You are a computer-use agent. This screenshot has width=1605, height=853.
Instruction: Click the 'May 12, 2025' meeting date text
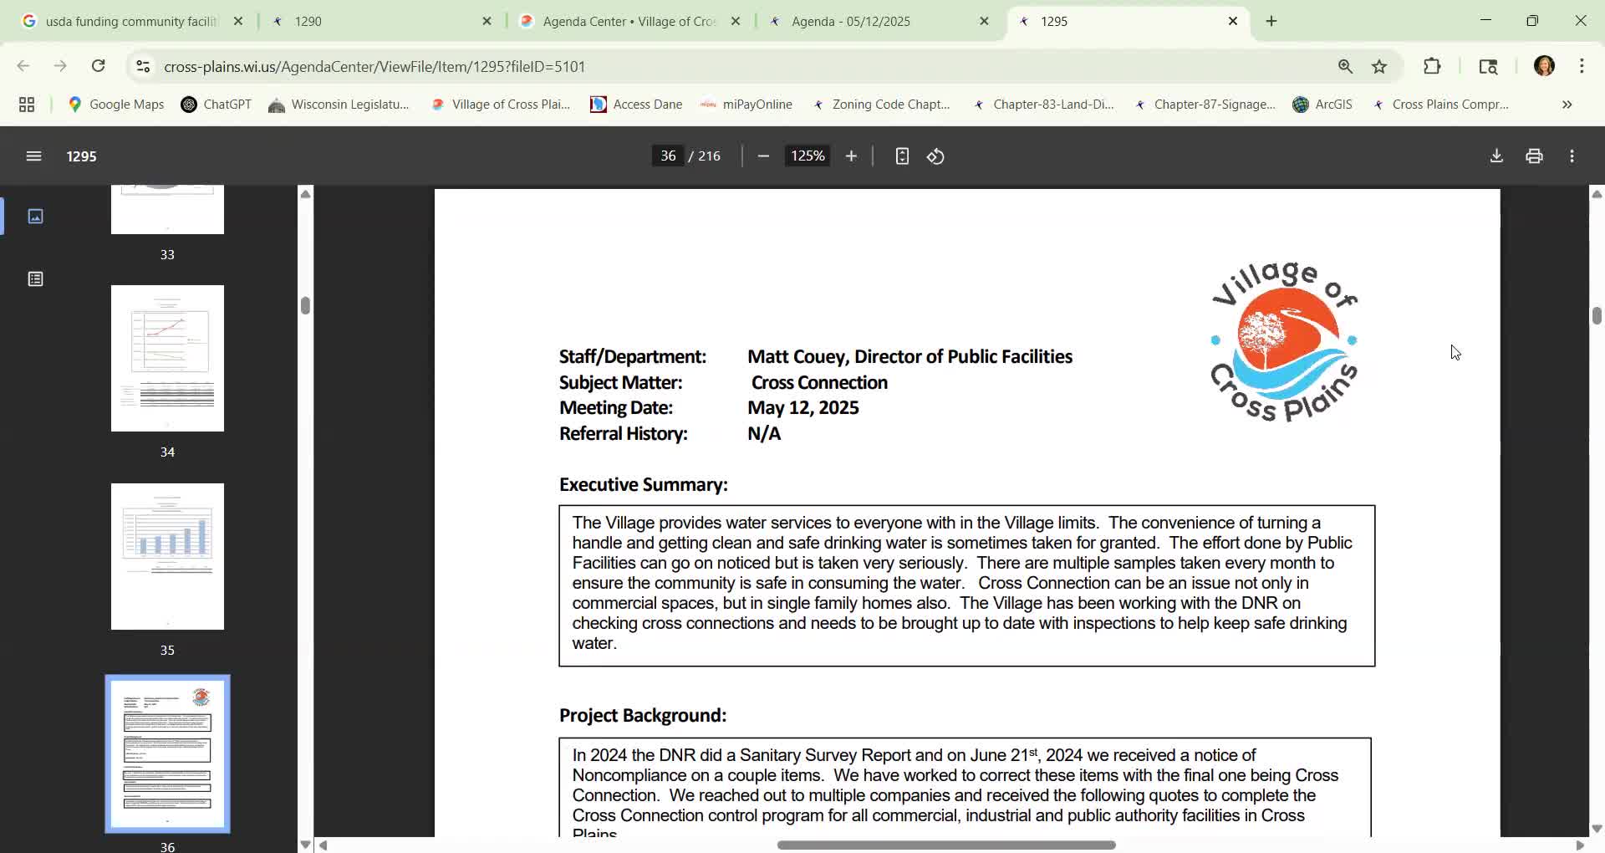coord(802,408)
